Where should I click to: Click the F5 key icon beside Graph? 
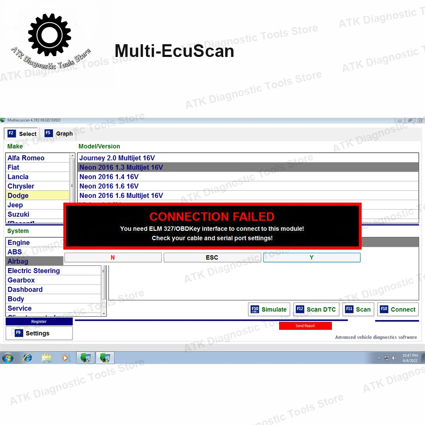tap(48, 133)
